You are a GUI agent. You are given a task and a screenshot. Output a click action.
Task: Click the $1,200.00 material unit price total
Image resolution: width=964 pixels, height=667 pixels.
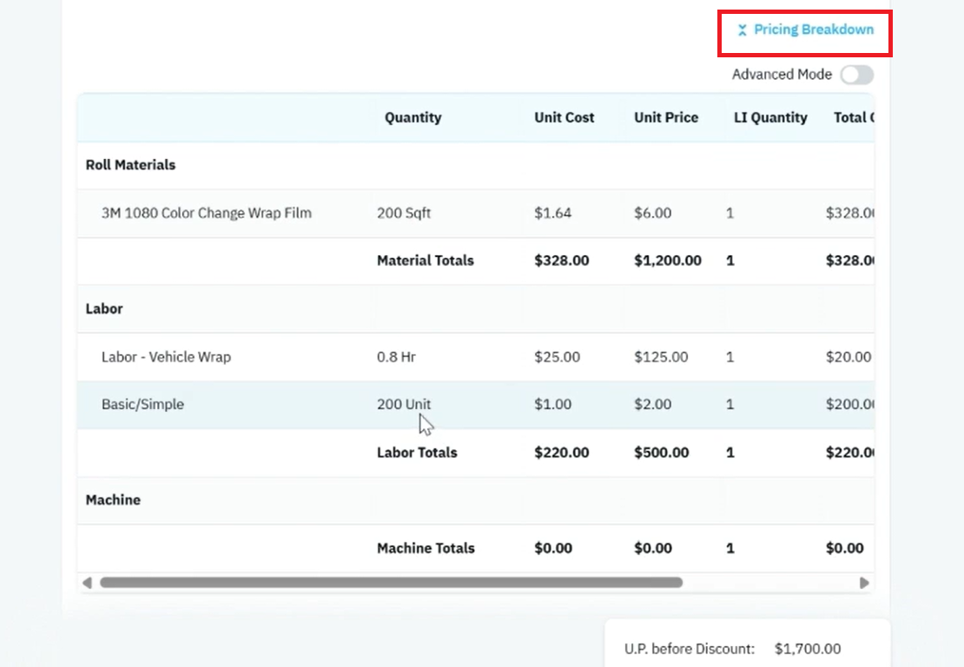coord(668,261)
